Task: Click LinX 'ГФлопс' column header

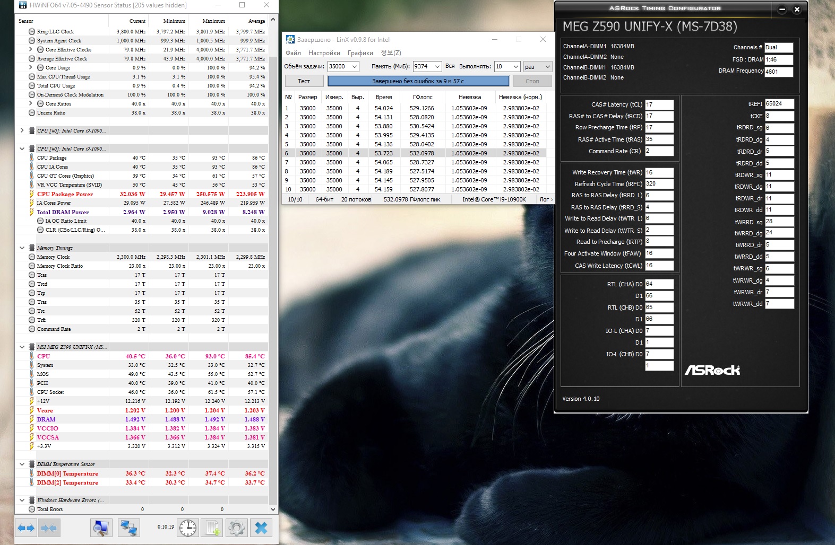Action: 423,97
